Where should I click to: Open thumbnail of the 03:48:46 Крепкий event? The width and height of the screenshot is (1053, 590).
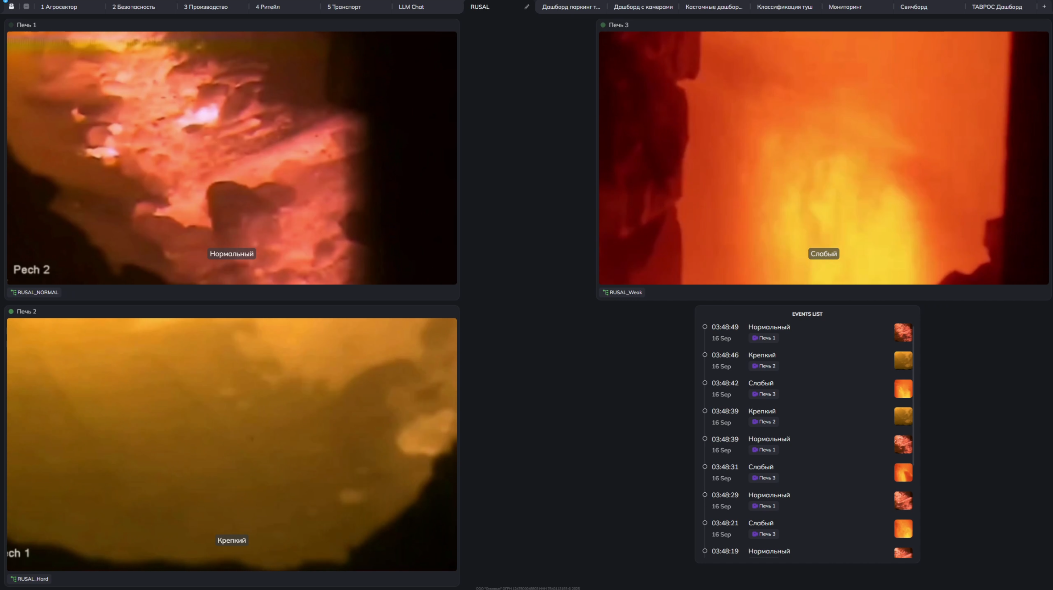903,361
